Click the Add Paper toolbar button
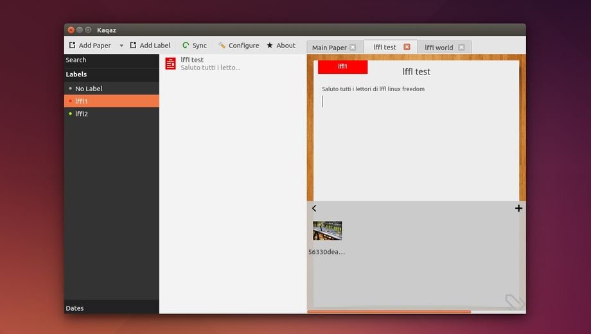Viewport: 591px width, 334px height. 90,45
